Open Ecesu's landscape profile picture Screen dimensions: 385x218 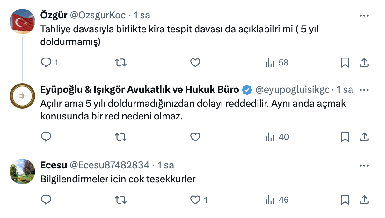[x=22, y=172]
